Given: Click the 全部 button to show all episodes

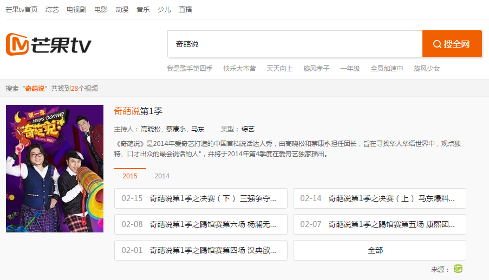Looking at the screenshot, I should click(x=380, y=250).
